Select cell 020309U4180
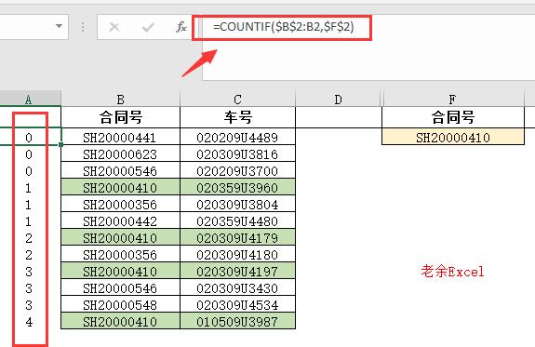 (238, 255)
